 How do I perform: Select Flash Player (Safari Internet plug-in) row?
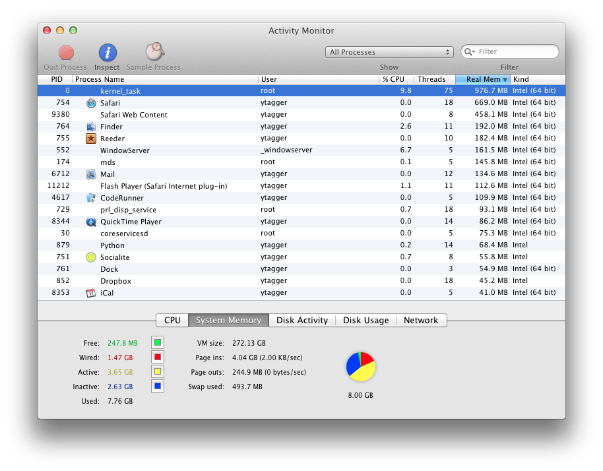[301, 186]
